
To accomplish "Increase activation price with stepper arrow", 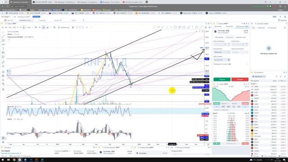I will pos(229,44).
